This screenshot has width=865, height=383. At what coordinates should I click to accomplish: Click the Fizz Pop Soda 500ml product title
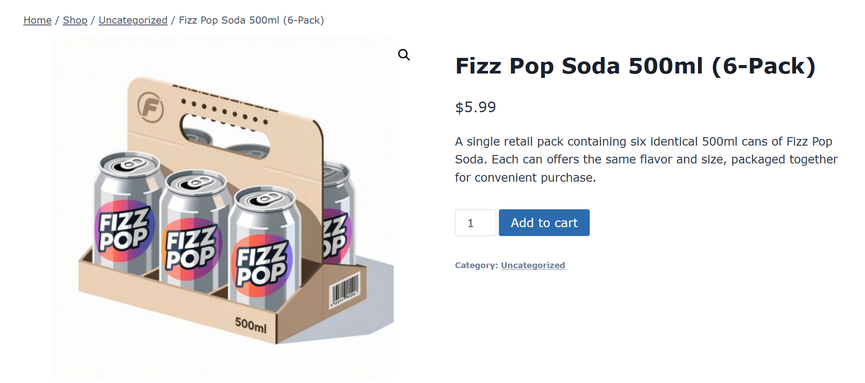pos(635,66)
